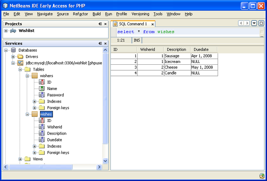Click the Duedate column icon in tree
The image size is (267, 181).
(42, 140)
